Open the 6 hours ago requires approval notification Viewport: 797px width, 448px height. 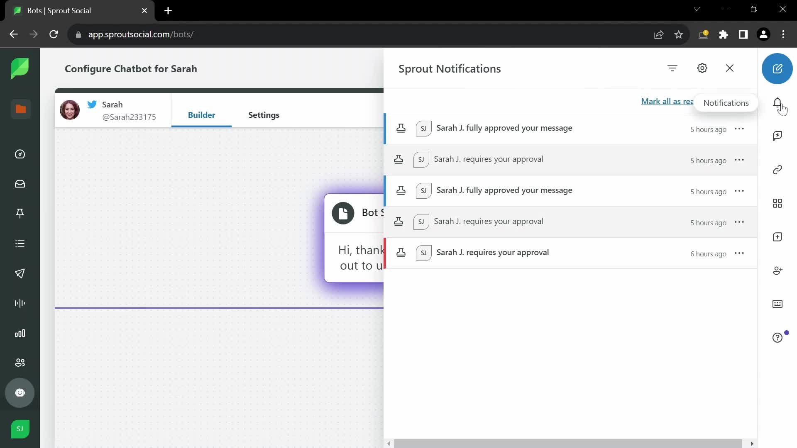click(x=570, y=253)
